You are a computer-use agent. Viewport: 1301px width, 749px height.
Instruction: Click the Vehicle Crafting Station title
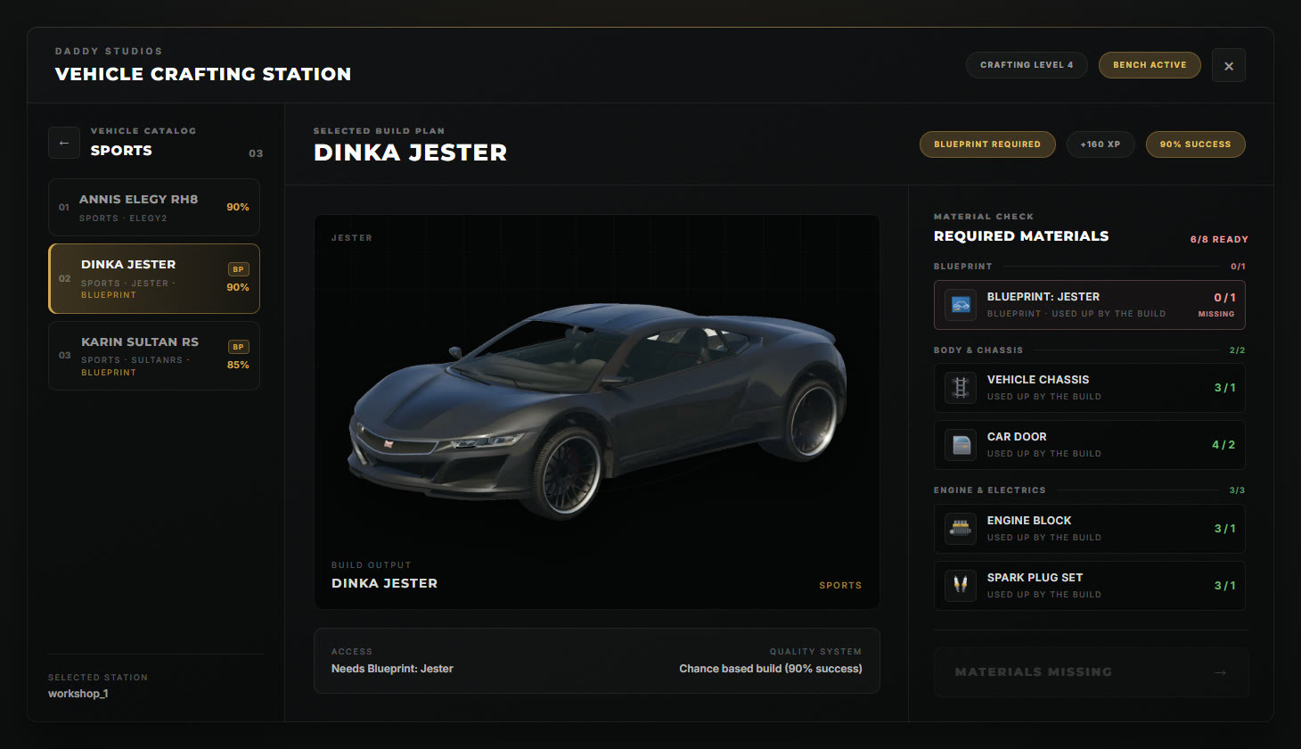click(x=203, y=74)
